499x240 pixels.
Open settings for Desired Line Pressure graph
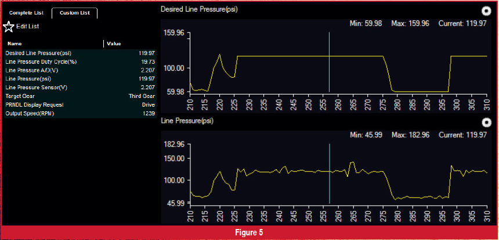click(x=486, y=10)
